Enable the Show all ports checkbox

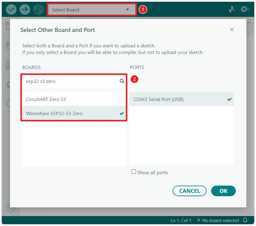tap(134, 172)
